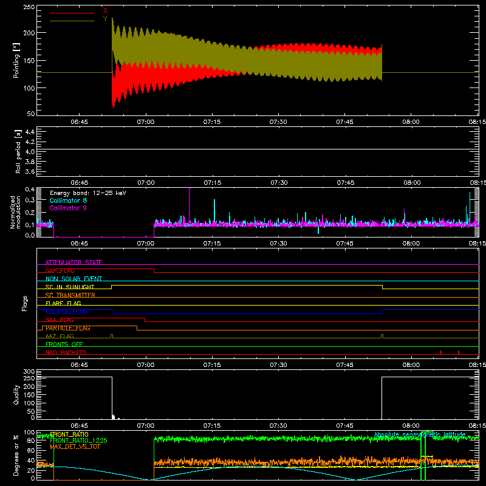Click the BAD_PACKETS flag label
Screen dimensions: 486x486
tap(66, 352)
